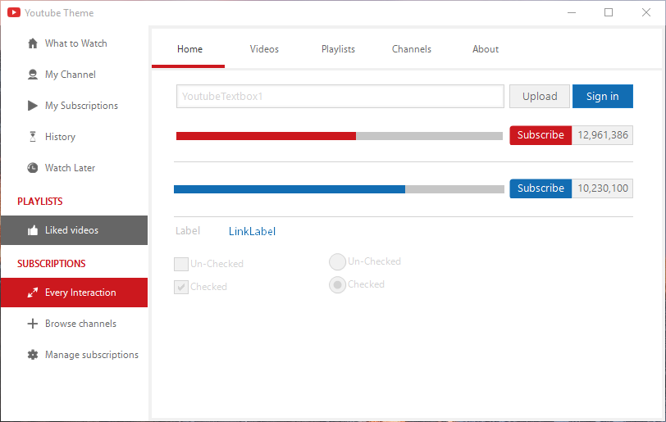Click the red progress bar
This screenshot has height=422, width=666.
pyautogui.click(x=339, y=136)
